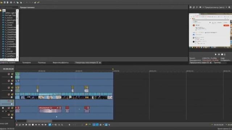Open video output FX in the preview panel
Viewport: 232px width, 130px height.
(197, 7)
